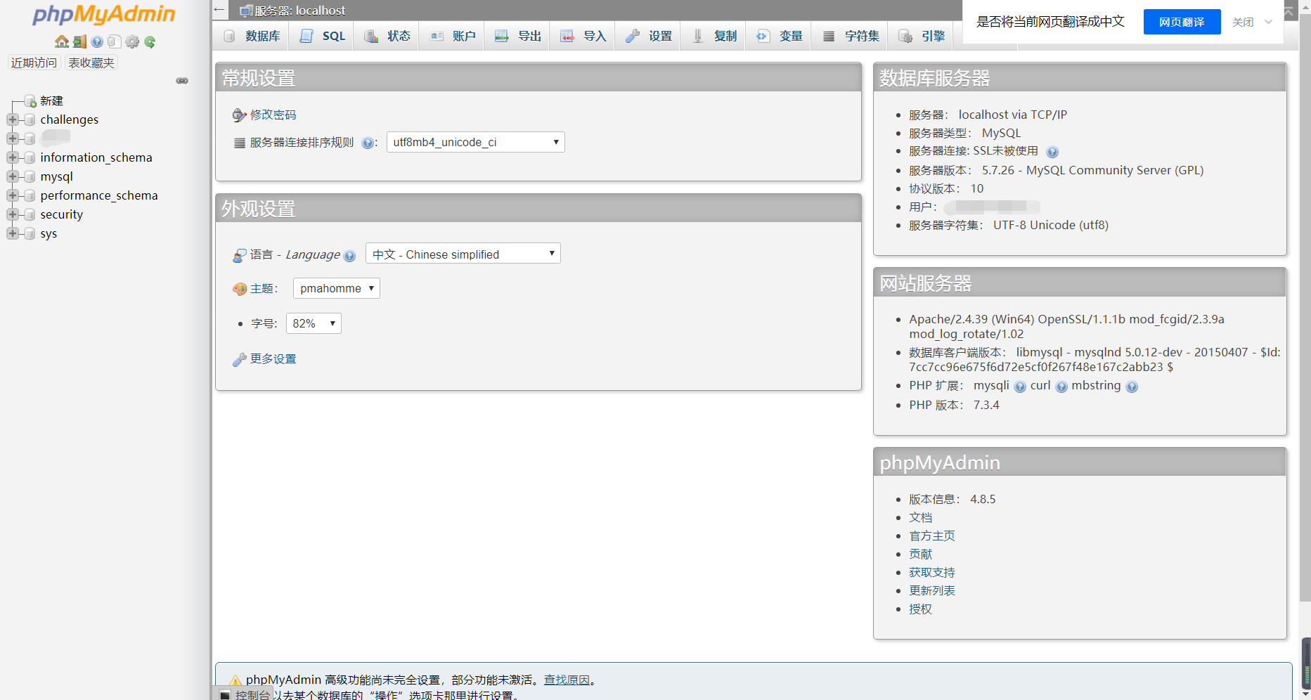
Task: Click the 查找原因 link in the warning
Action: [567, 680]
